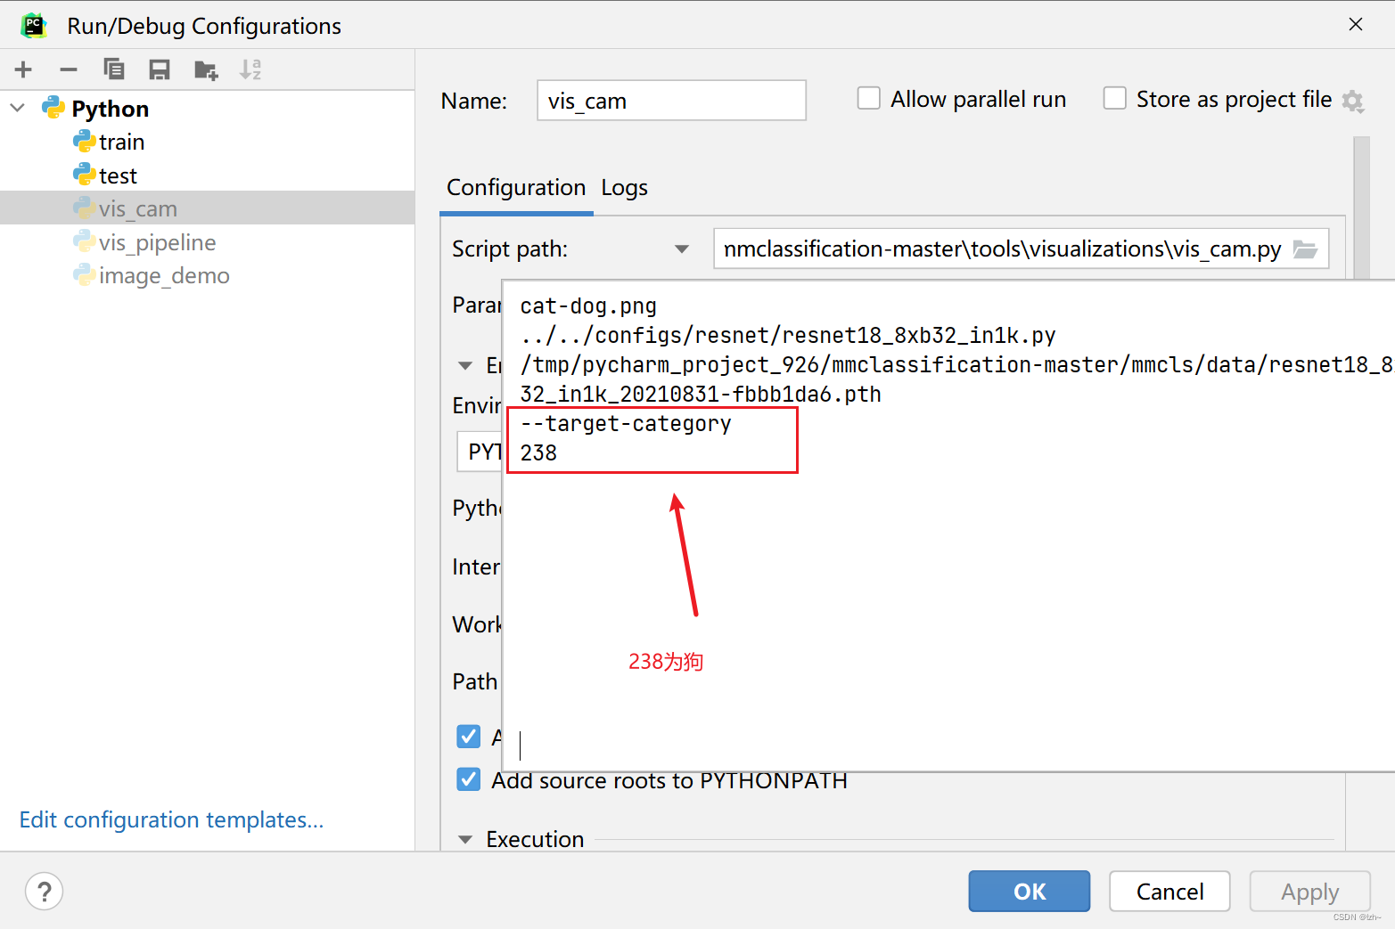This screenshot has width=1395, height=929.
Task: Click cat-dog.png in parameters text
Action: coord(588,306)
